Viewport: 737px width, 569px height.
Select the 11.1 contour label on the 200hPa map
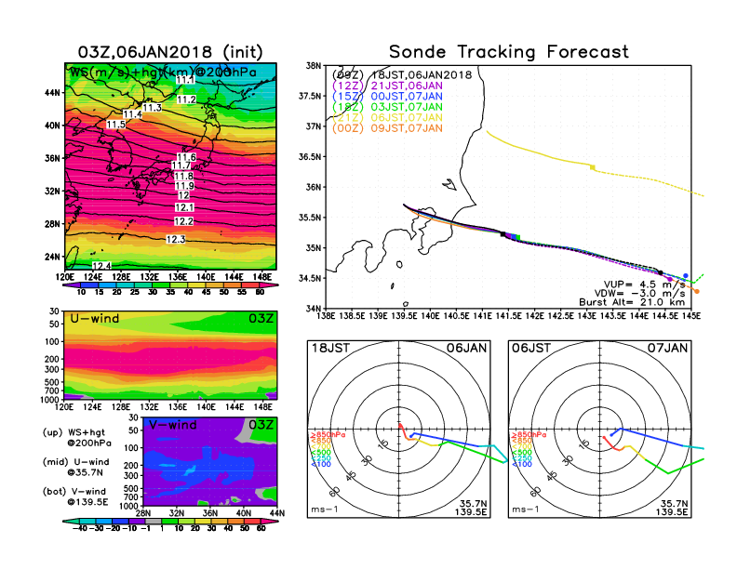coord(185,81)
